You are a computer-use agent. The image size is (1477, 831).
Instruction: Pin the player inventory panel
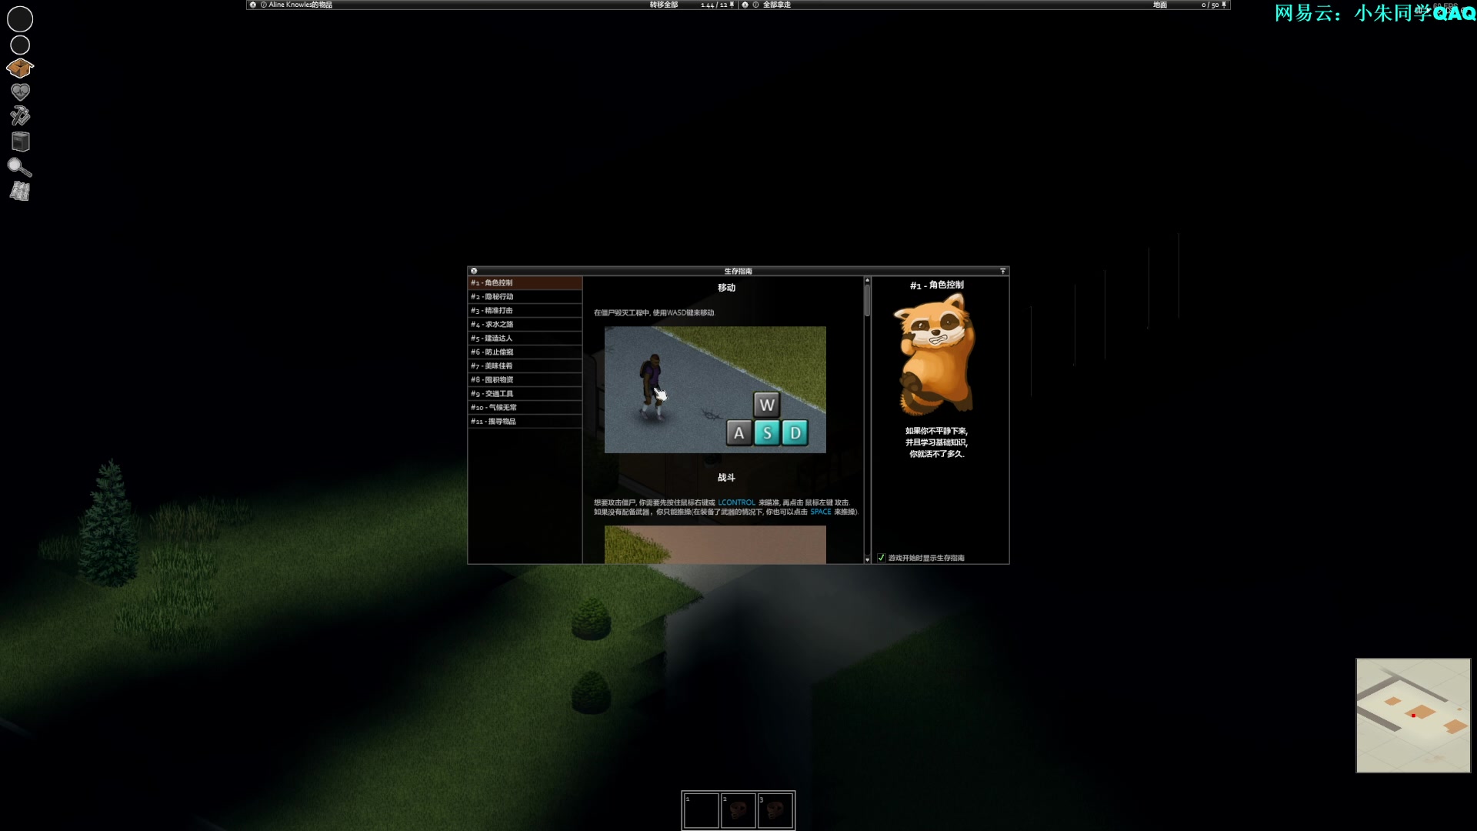tap(732, 5)
